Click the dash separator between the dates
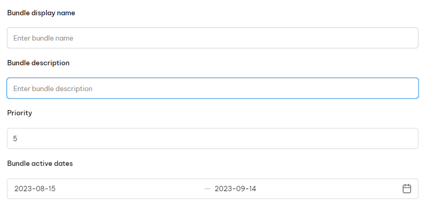 tap(207, 189)
